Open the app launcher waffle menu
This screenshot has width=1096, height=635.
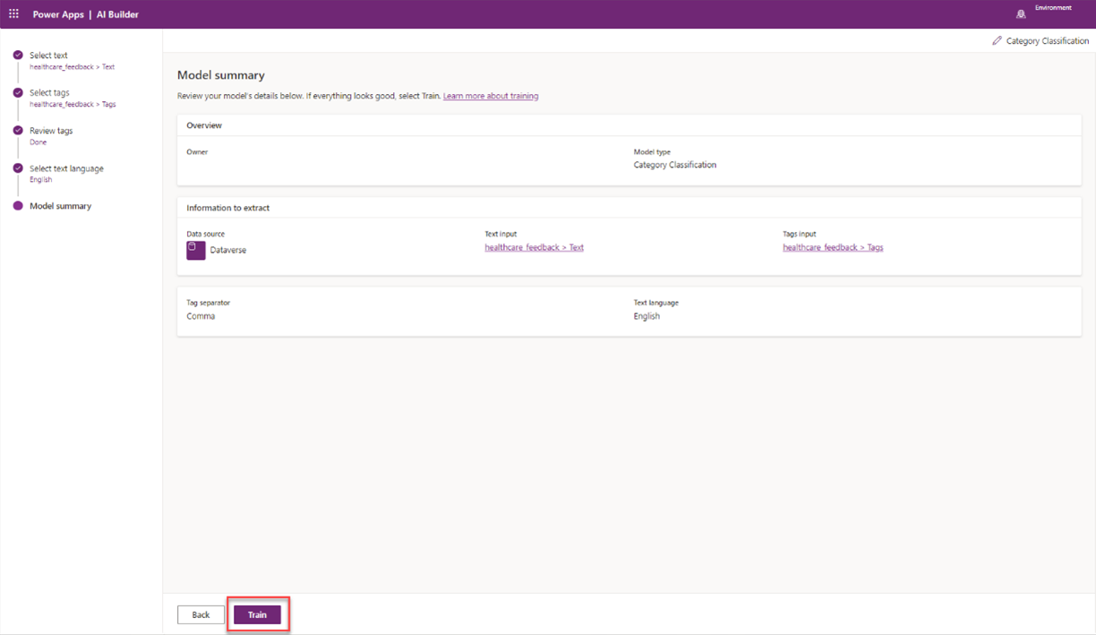13,13
